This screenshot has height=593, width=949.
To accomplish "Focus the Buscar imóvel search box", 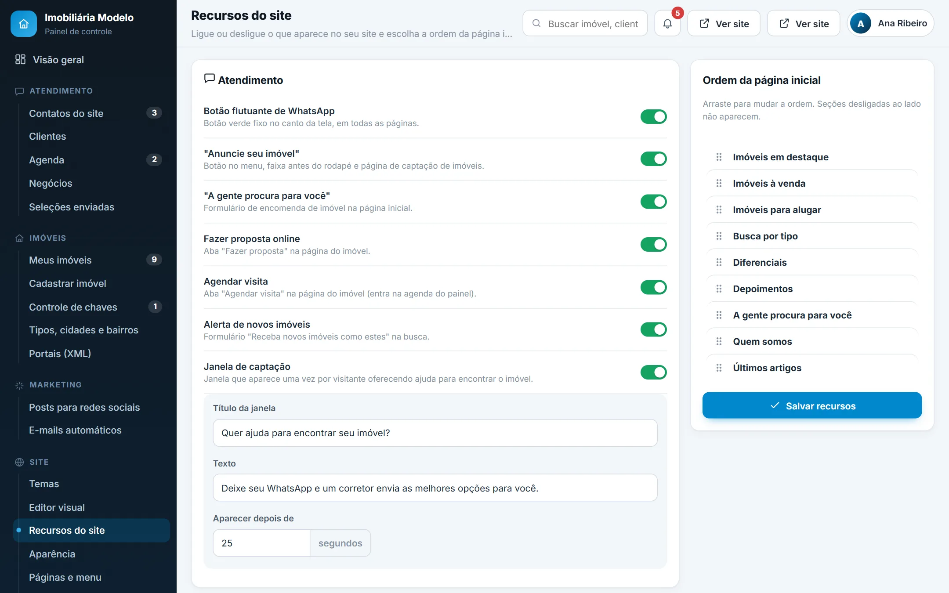I will [x=585, y=23].
